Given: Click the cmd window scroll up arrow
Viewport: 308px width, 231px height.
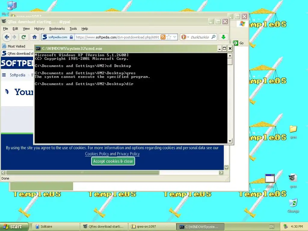Looking at the screenshot, I should (230, 56).
